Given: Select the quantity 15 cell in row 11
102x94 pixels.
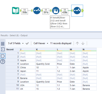Looking at the screenshot, I should tap(46, 89).
